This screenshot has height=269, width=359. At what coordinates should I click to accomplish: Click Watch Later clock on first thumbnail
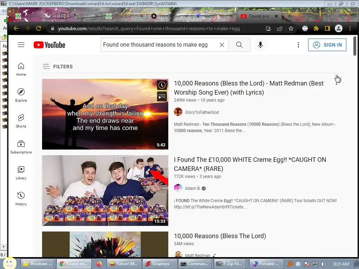coord(162,85)
